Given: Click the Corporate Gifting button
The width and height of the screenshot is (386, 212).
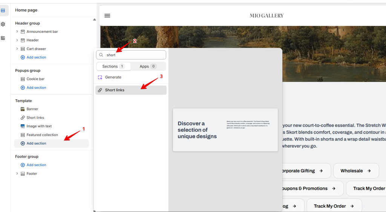Looking at the screenshot, I should pos(306,171).
